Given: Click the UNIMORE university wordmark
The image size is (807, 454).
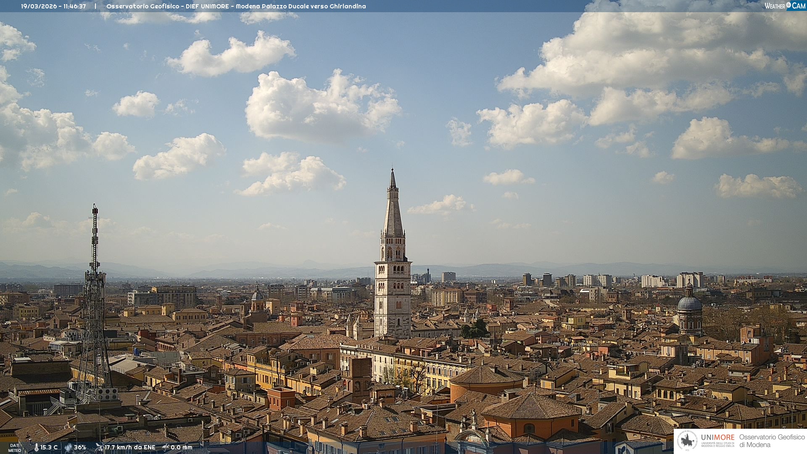Looking at the screenshot, I should pyautogui.click(x=717, y=438).
